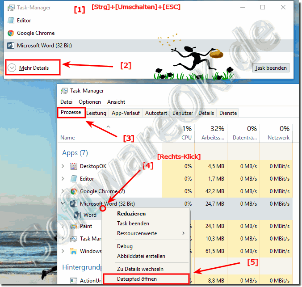Switch to the App-Verlauf tab
Image resolution: width=302 pixels, height=287 pixels.
click(x=126, y=113)
